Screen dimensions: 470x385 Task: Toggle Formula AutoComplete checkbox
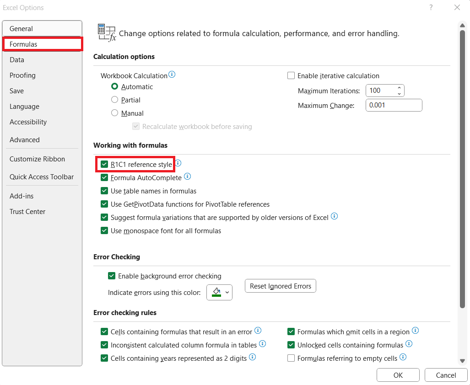104,177
